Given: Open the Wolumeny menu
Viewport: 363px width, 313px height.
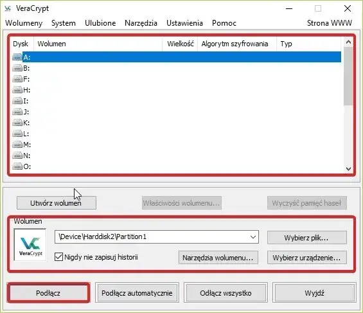Looking at the screenshot, I should tap(24, 23).
